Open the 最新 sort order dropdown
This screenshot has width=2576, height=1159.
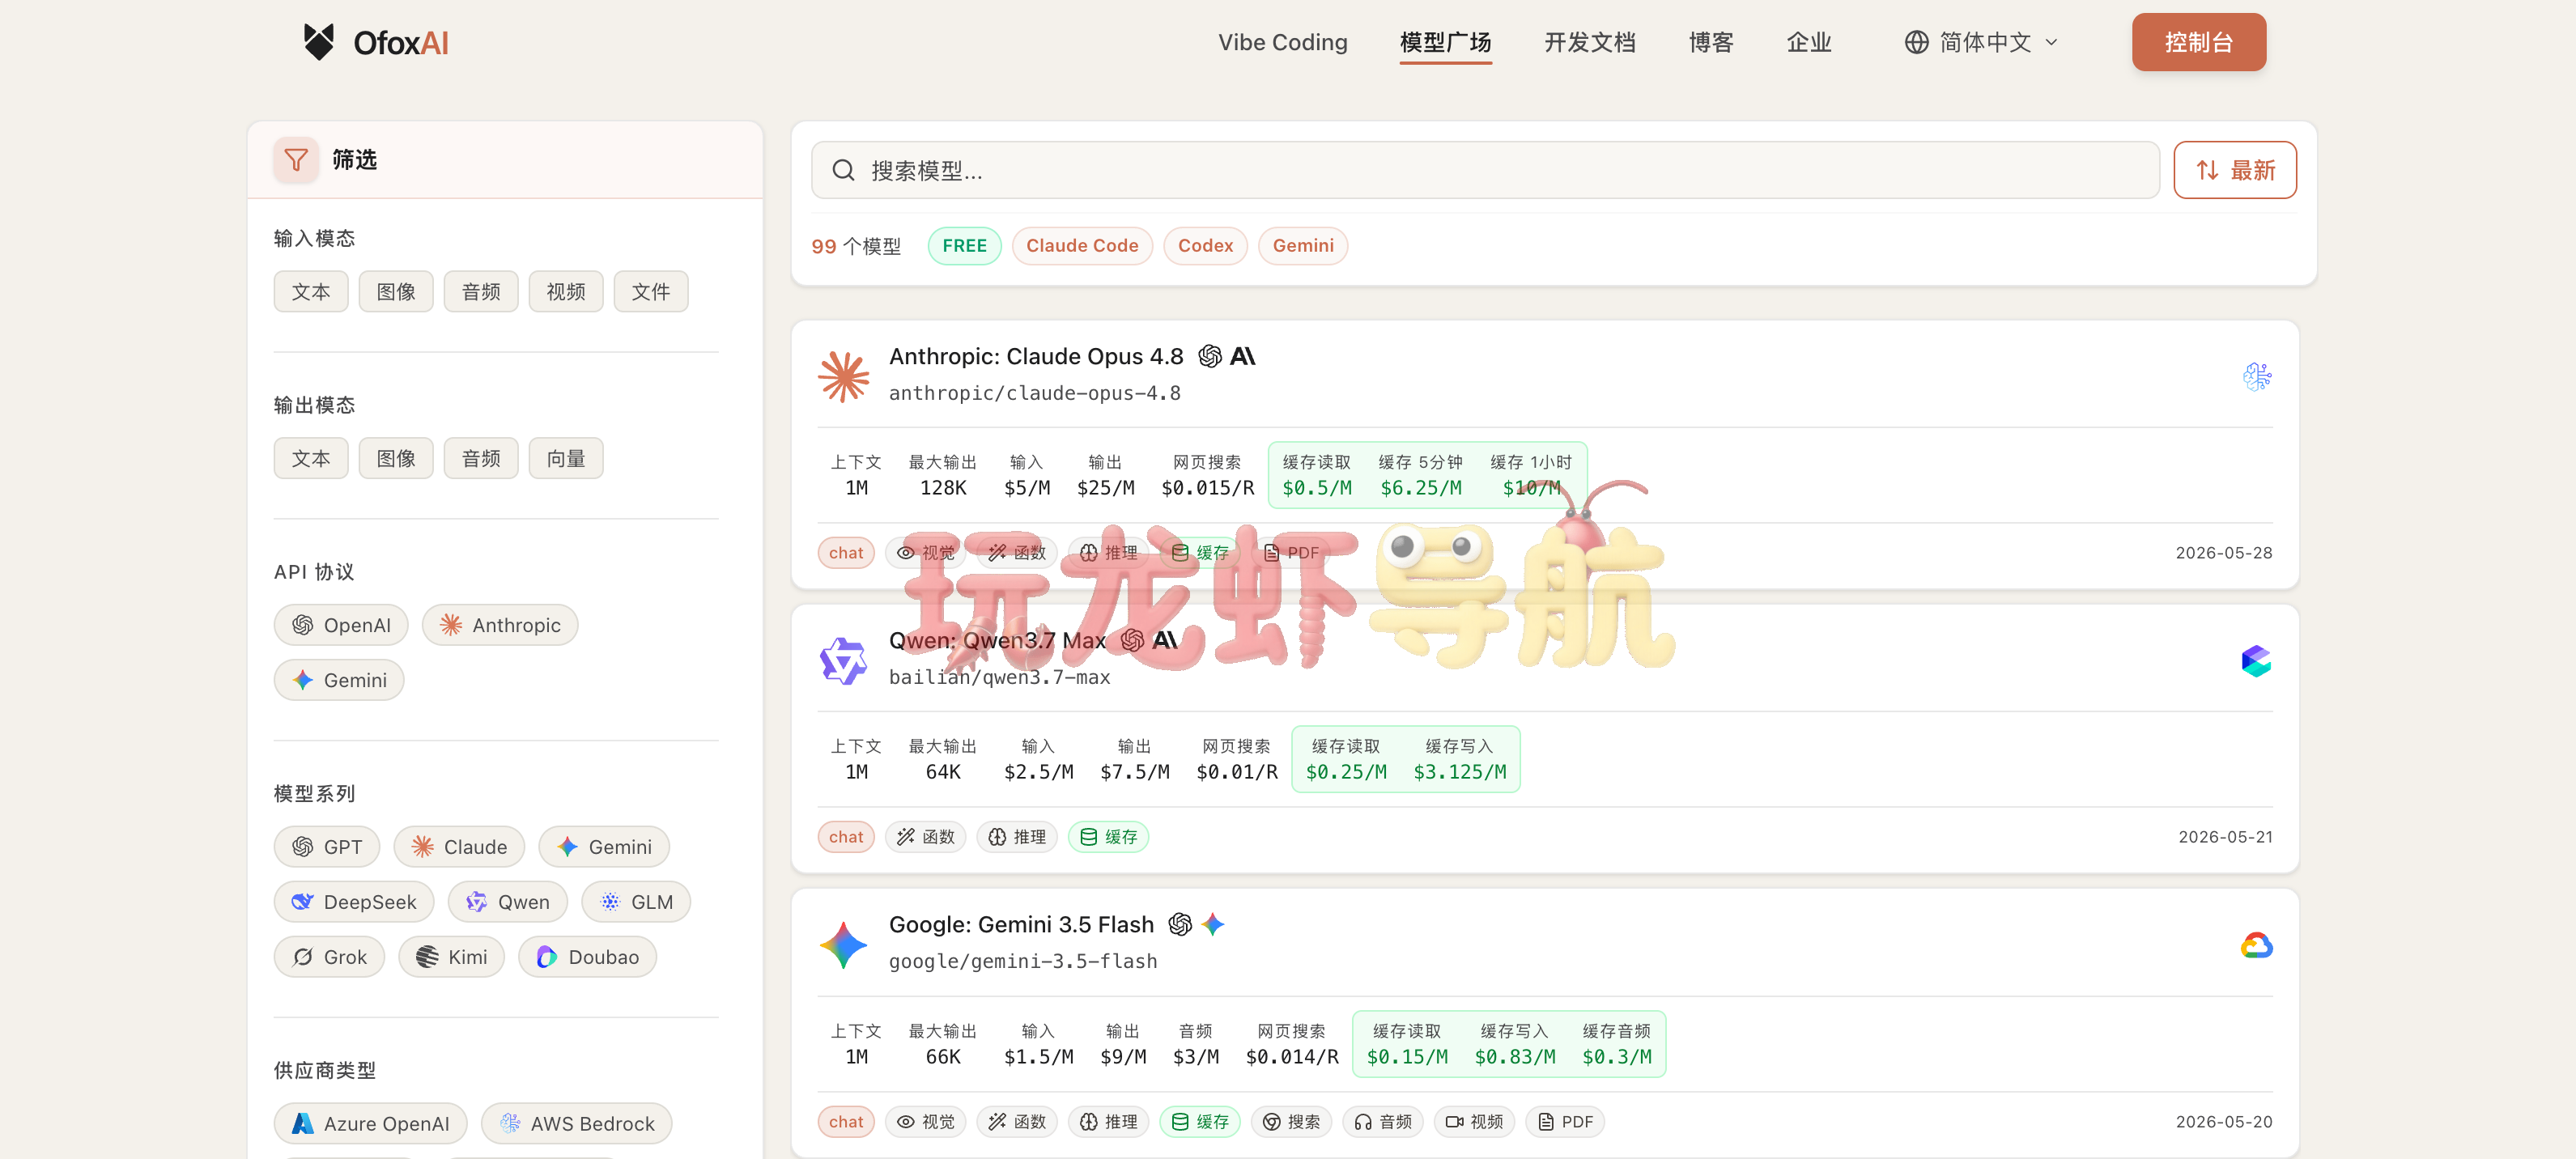click(x=2234, y=170)
